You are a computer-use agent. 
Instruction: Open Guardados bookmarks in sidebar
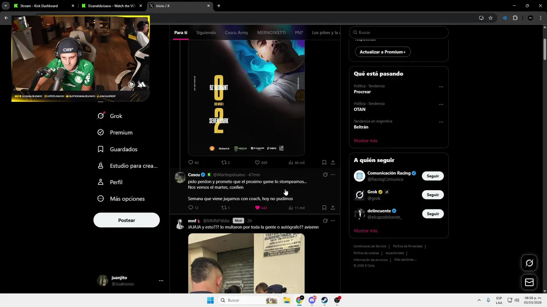point(118,149)
